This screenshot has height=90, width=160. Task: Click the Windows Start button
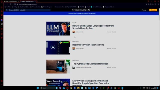pyautogui.click(x=38, y=88)
